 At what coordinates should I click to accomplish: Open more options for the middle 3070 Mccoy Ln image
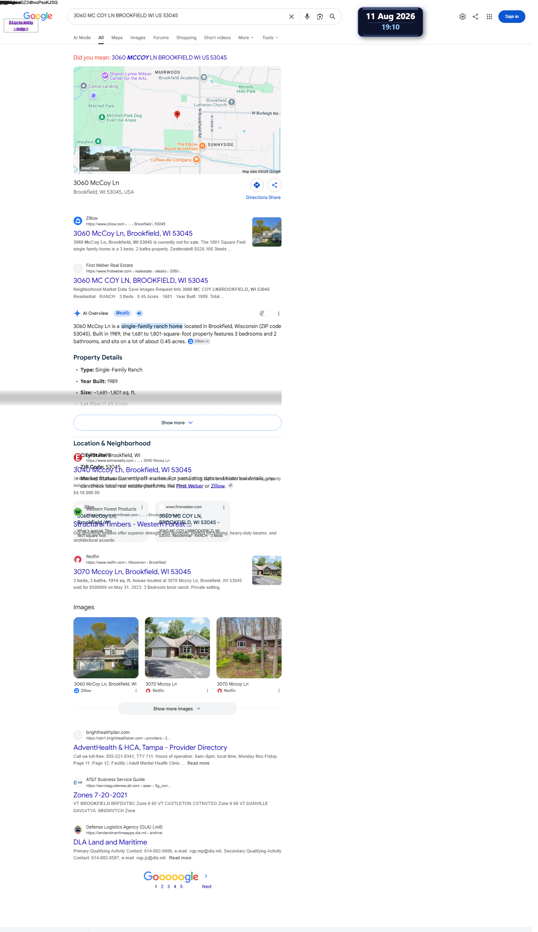pyautogui.click(x=207, y=691)
